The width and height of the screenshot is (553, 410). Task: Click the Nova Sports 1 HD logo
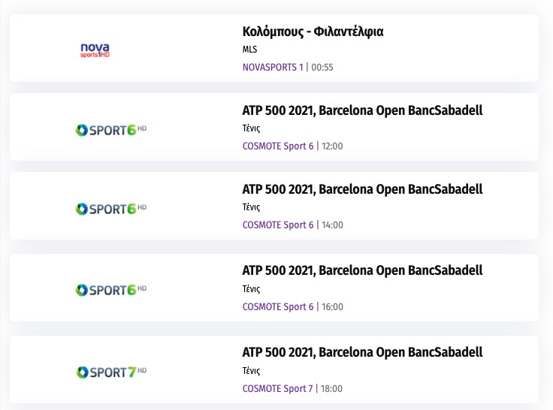(95, 50)
